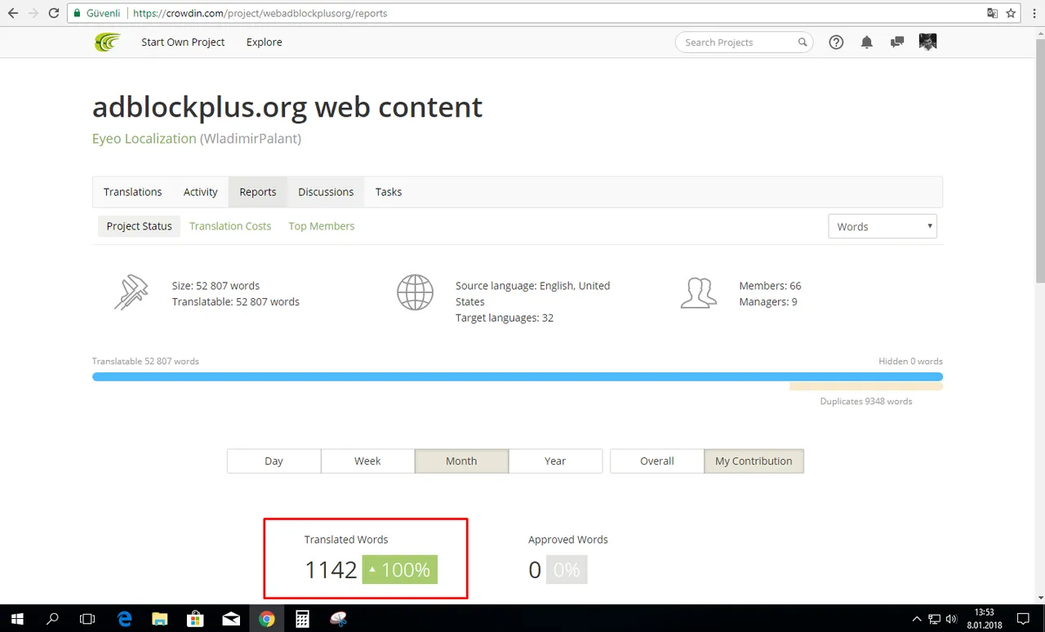Click the network tray icon
The width and height of the screenshot is (1045, 632).
[935, 619]
